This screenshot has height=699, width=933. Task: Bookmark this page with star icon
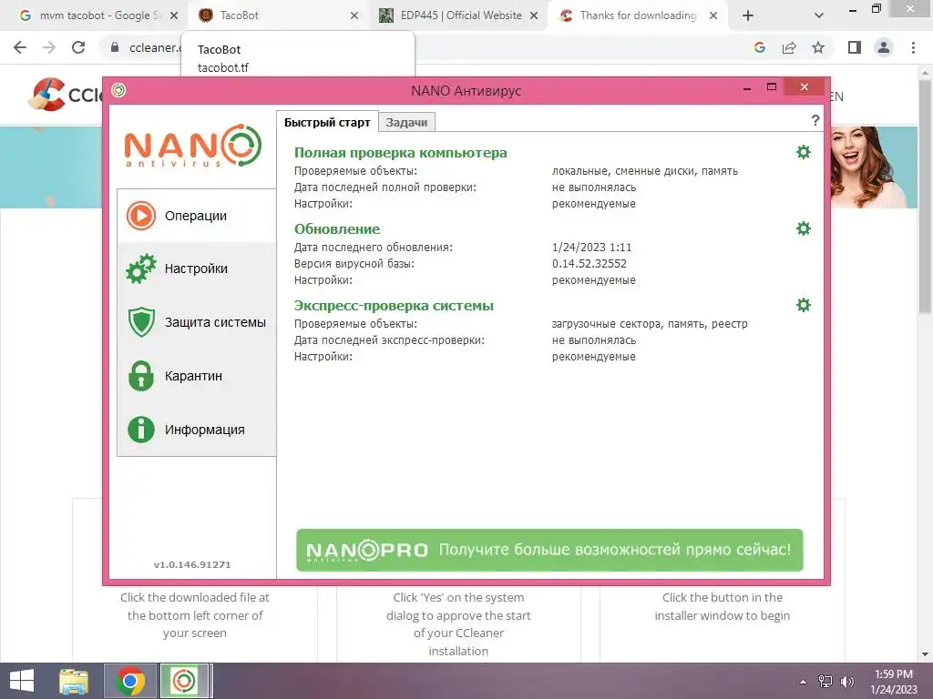click(x=818, y=47)
